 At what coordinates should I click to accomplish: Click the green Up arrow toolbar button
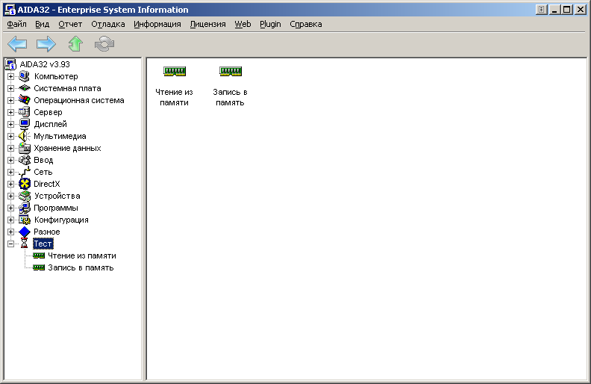point(75,44)
